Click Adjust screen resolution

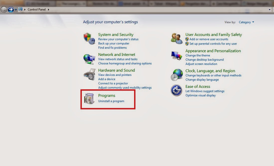click(x=201, y=64)
